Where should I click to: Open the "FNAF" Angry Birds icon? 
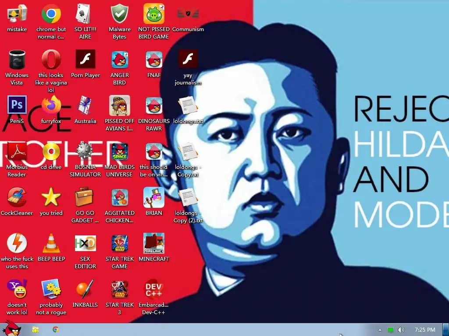154,59
